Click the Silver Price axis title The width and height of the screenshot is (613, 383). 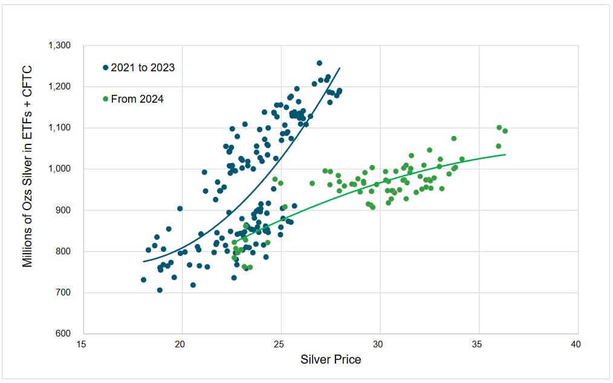click(x=331, y=359)
